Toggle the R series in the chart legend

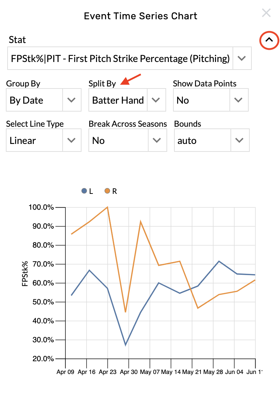[111, 191]
